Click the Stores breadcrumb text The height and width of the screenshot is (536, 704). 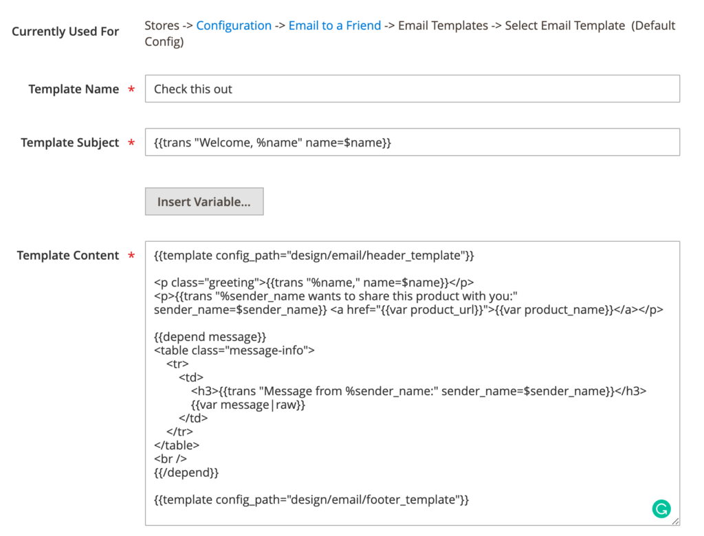(x=162, y=25)
